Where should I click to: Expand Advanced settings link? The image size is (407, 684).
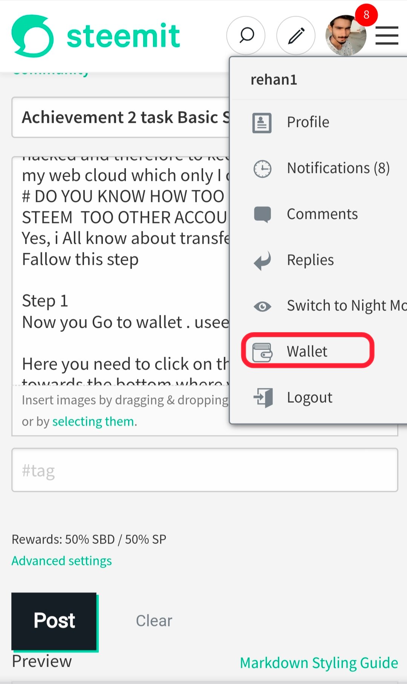(x=62, y=561)
